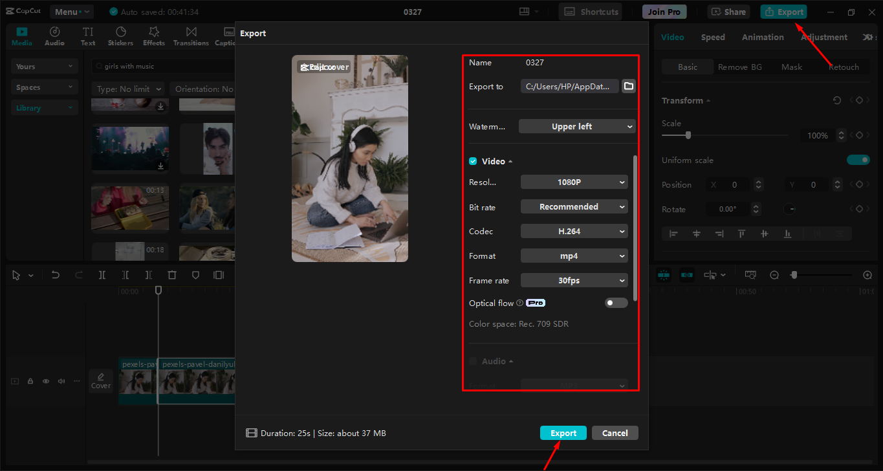883x471 pixels.
Task: Open the Frame rate dropdown showing 30fps
Action: (574, 280)
